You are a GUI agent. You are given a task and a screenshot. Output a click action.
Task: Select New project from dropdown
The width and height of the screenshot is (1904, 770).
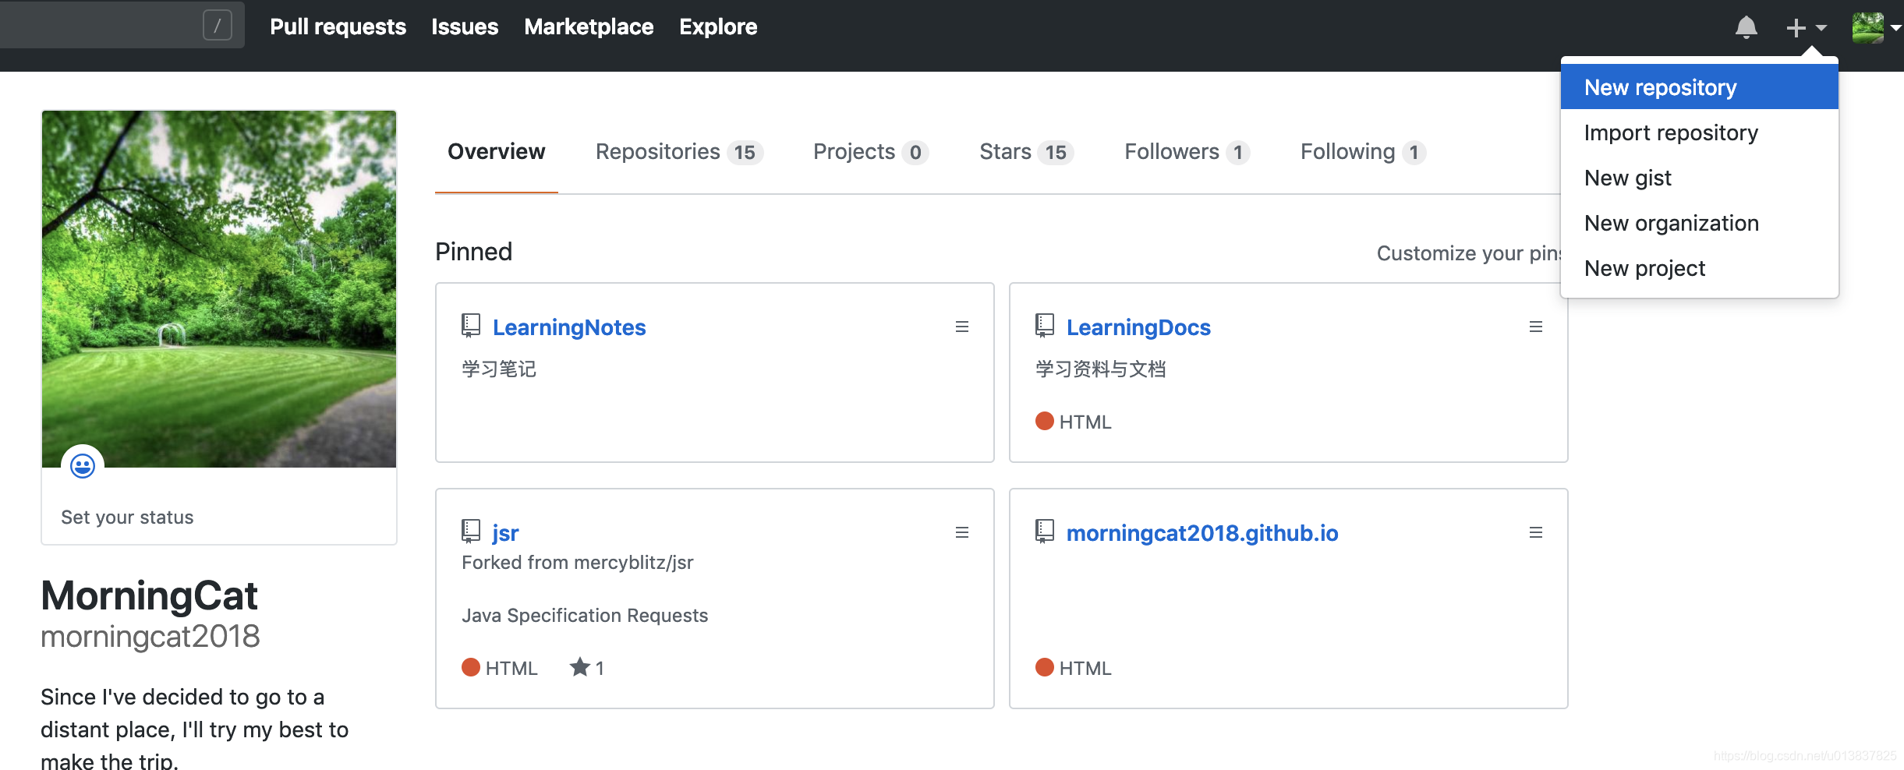[1699, 268]
